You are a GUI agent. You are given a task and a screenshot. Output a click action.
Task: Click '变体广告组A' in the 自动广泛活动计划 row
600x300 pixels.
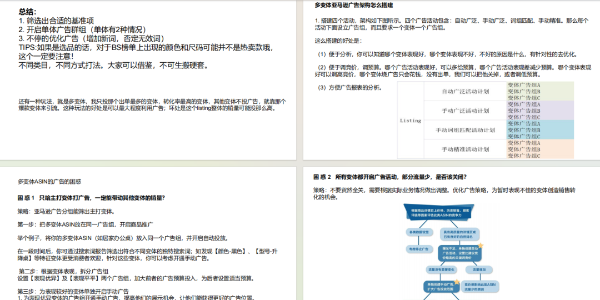524,85
